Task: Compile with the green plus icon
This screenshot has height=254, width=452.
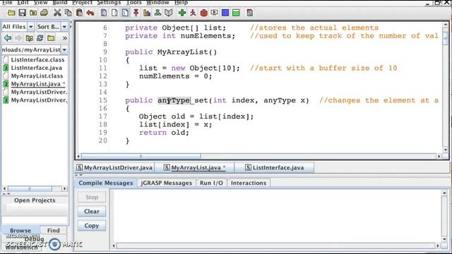Action: (182, 13)
